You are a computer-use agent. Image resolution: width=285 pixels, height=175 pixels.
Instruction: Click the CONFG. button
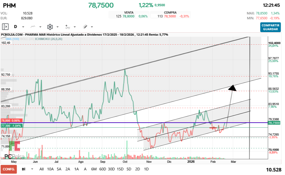click(9, 169)
